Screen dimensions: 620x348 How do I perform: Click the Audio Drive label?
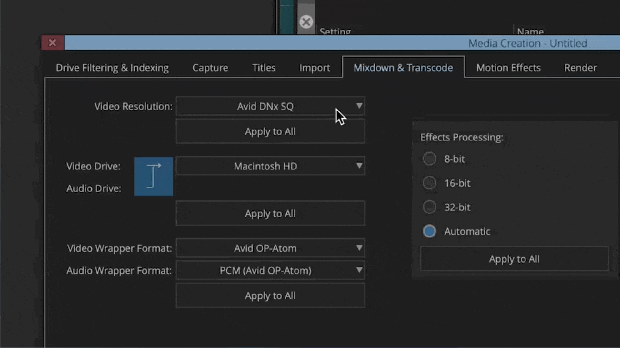(94, 188)
